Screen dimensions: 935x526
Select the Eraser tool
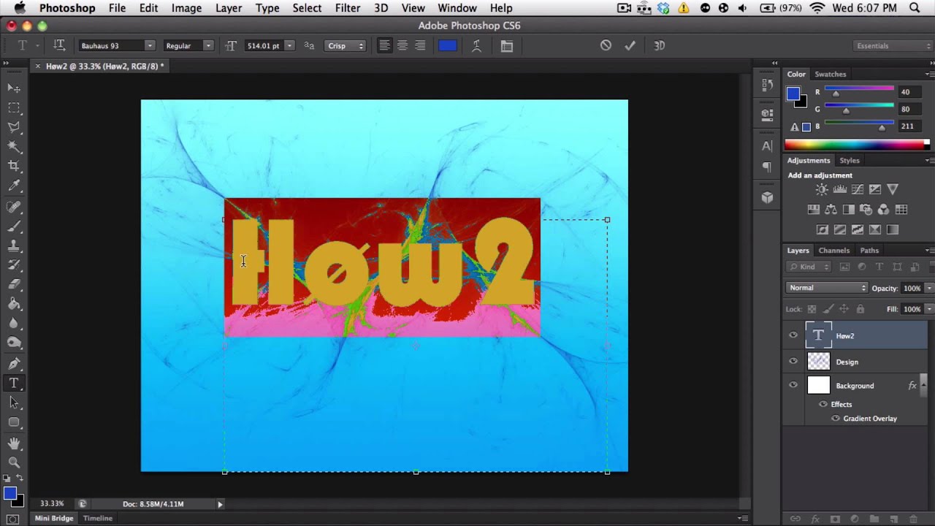14,285
